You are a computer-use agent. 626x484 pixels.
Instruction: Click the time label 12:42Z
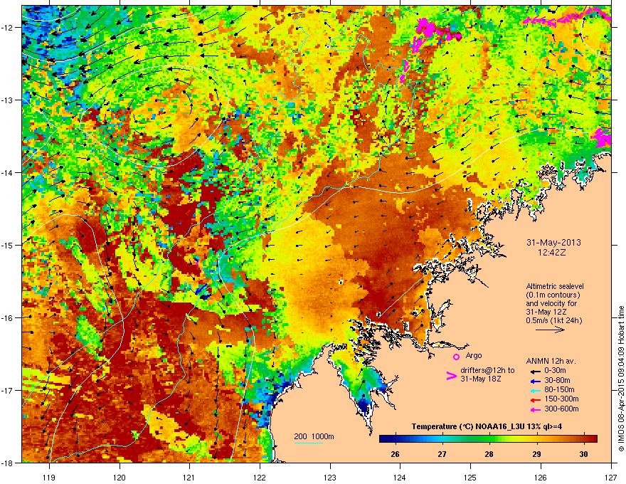(x=552, y=253)
